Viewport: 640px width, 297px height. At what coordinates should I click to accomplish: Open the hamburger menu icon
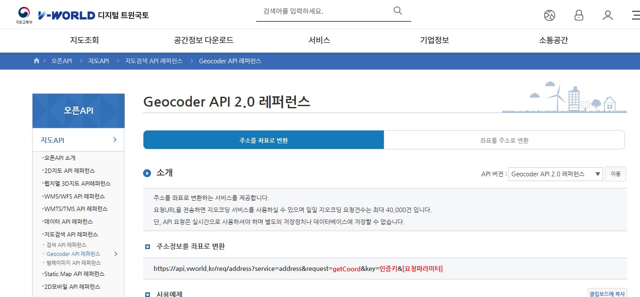pos(636,15)
